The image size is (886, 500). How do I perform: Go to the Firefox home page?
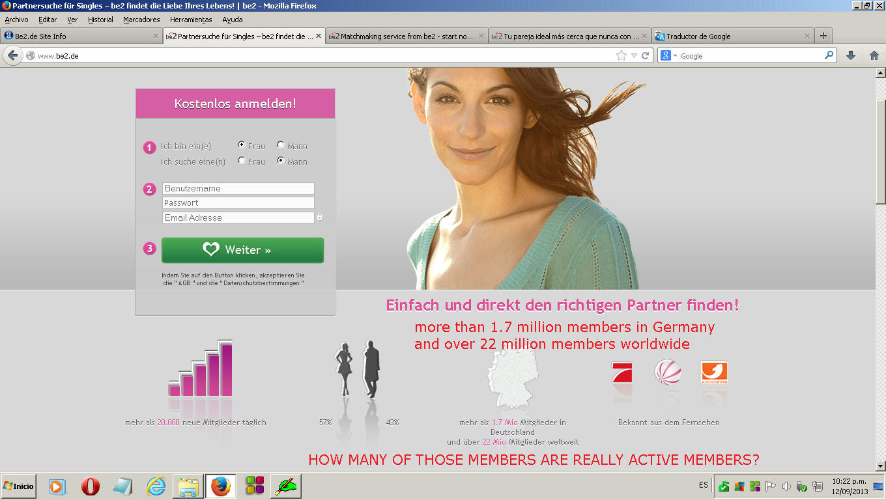pos(874,56)
